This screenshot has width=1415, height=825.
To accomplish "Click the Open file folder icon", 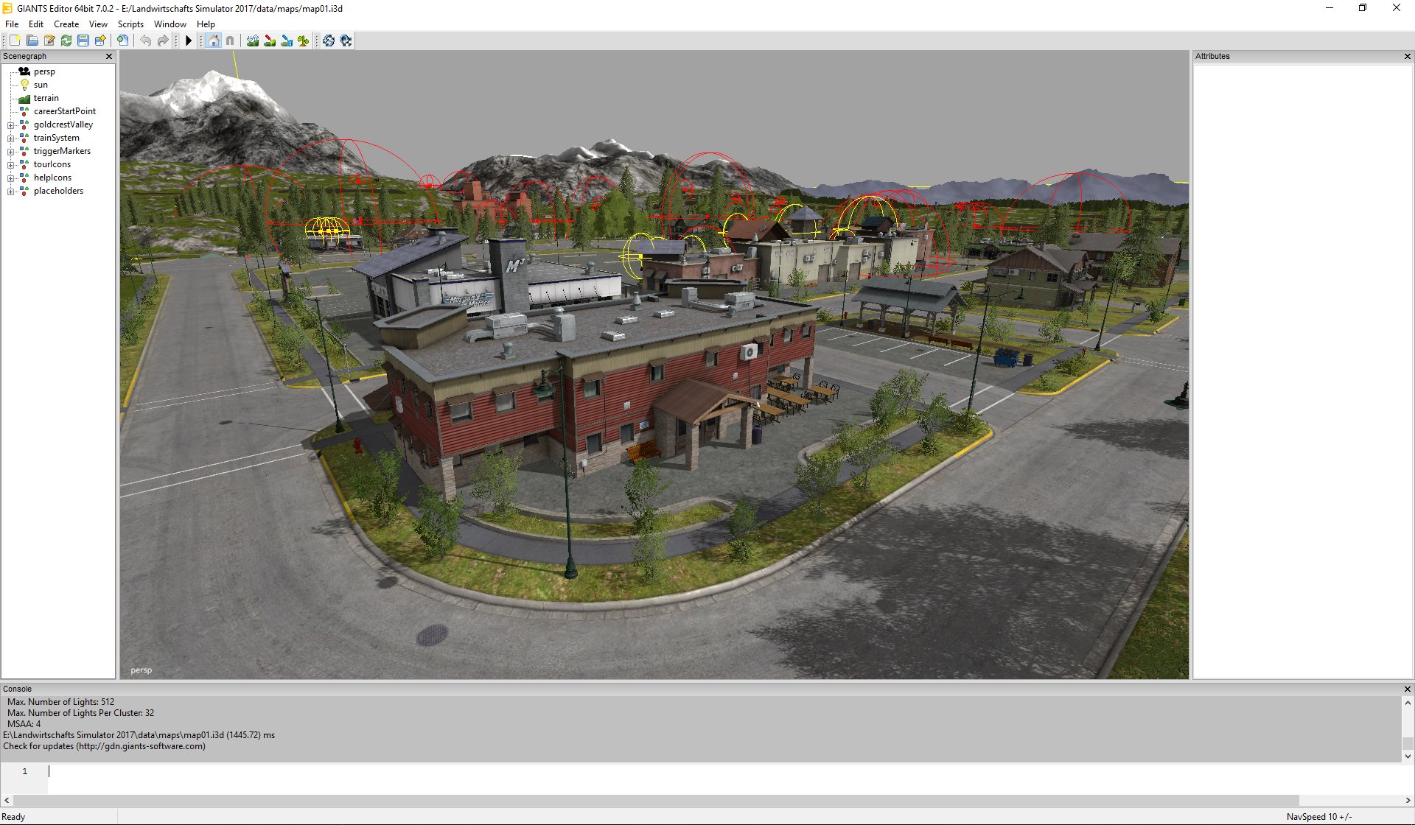I will click(x=32, y=41).
